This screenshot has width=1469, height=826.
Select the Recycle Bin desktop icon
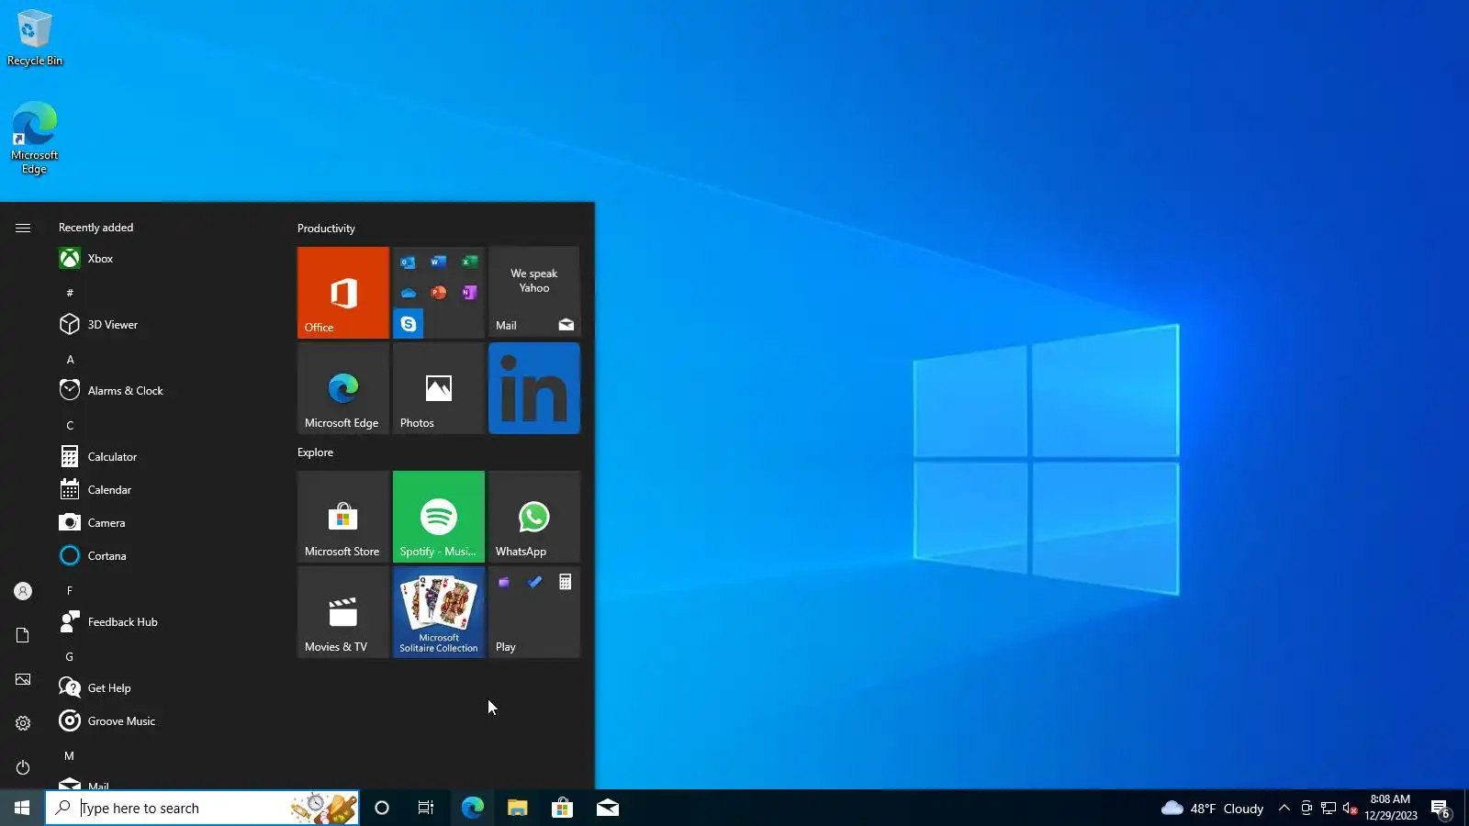35,39
